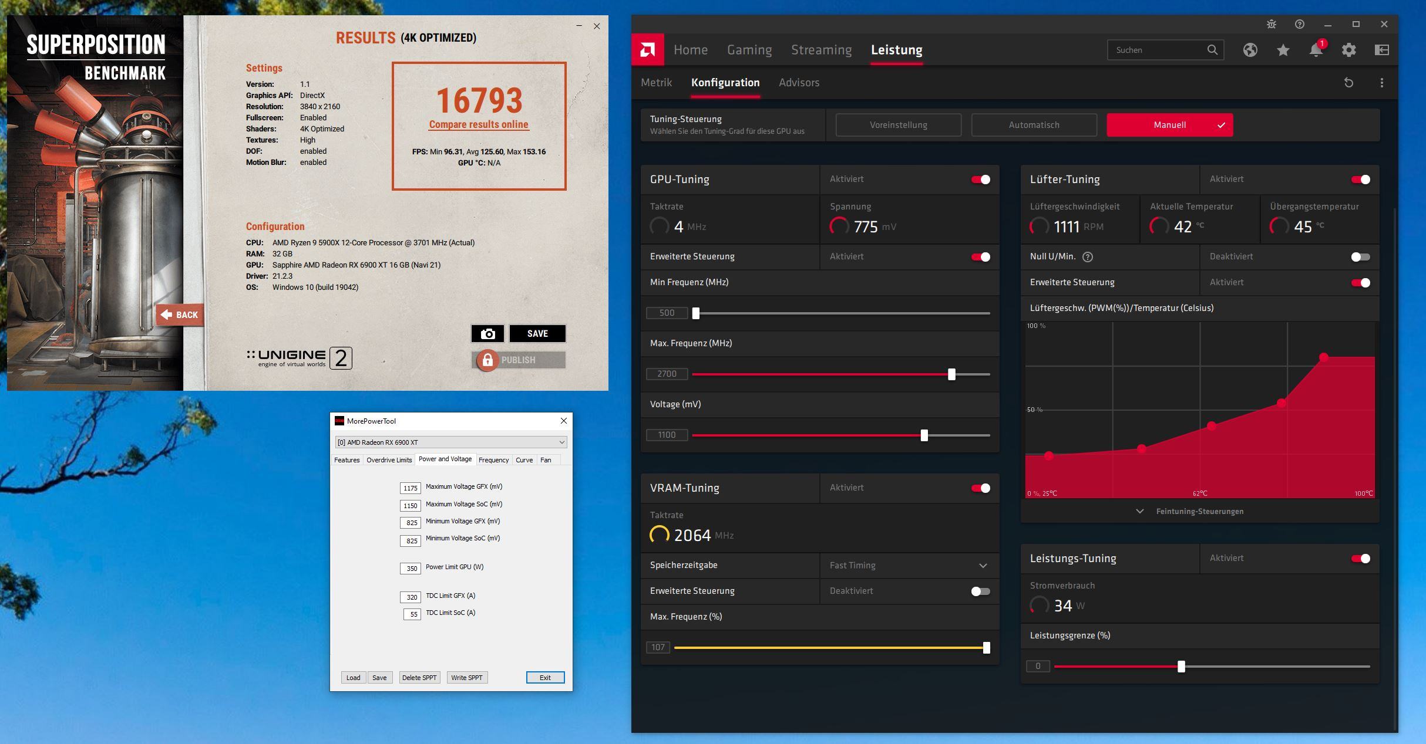Open the favorites star icon
The width and height of the screenshot is (1426, 744).
click(x=1283, y=50)
